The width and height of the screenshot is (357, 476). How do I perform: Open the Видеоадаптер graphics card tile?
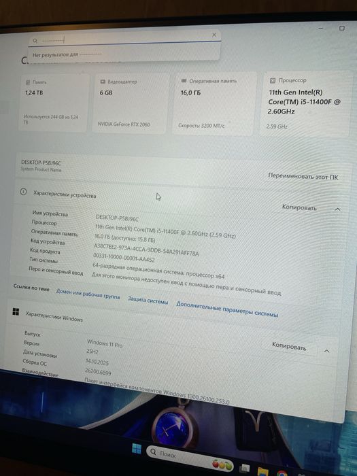(x=129, y=102)
